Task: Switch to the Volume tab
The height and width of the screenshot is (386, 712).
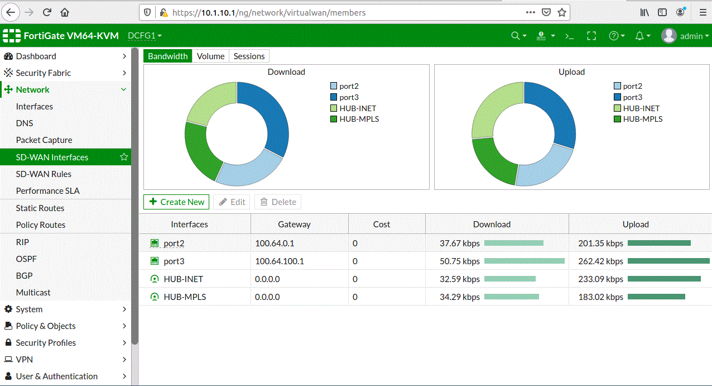Action: click(x=210, y=56)
